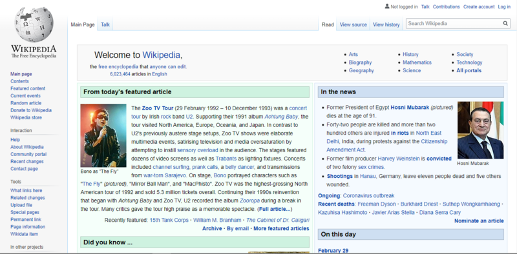Image resolution: width=517 pixels, height=254 pixels.
Task: Select the Main Page tab
Action: pyautogui.click(x=83, y=24)
